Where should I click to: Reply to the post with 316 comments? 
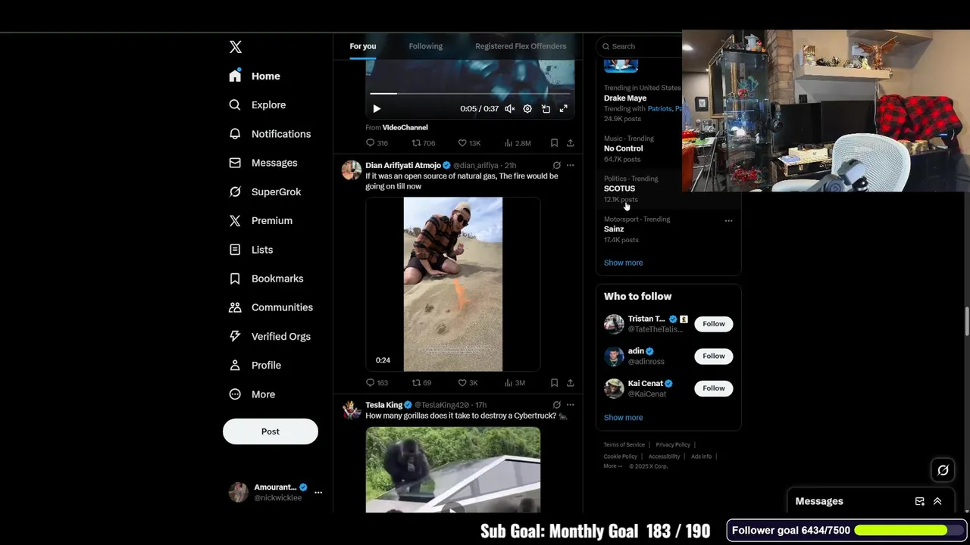377,143
